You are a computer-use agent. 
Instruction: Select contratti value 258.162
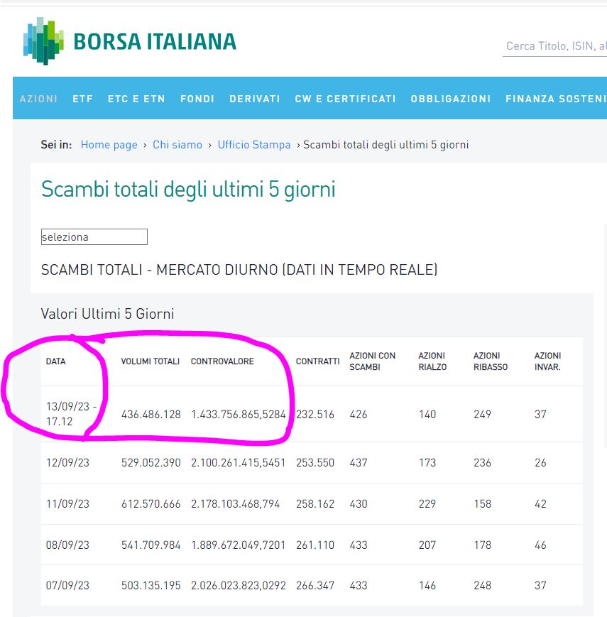tap(315, 503)
